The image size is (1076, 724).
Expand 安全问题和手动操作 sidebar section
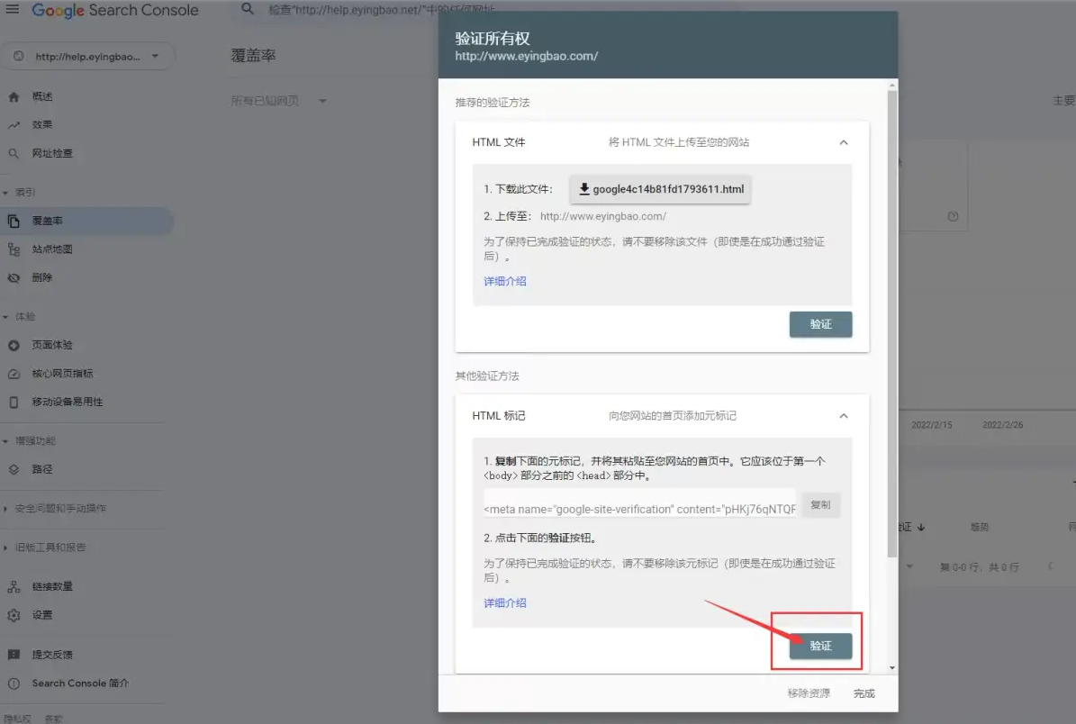[59, 509]
